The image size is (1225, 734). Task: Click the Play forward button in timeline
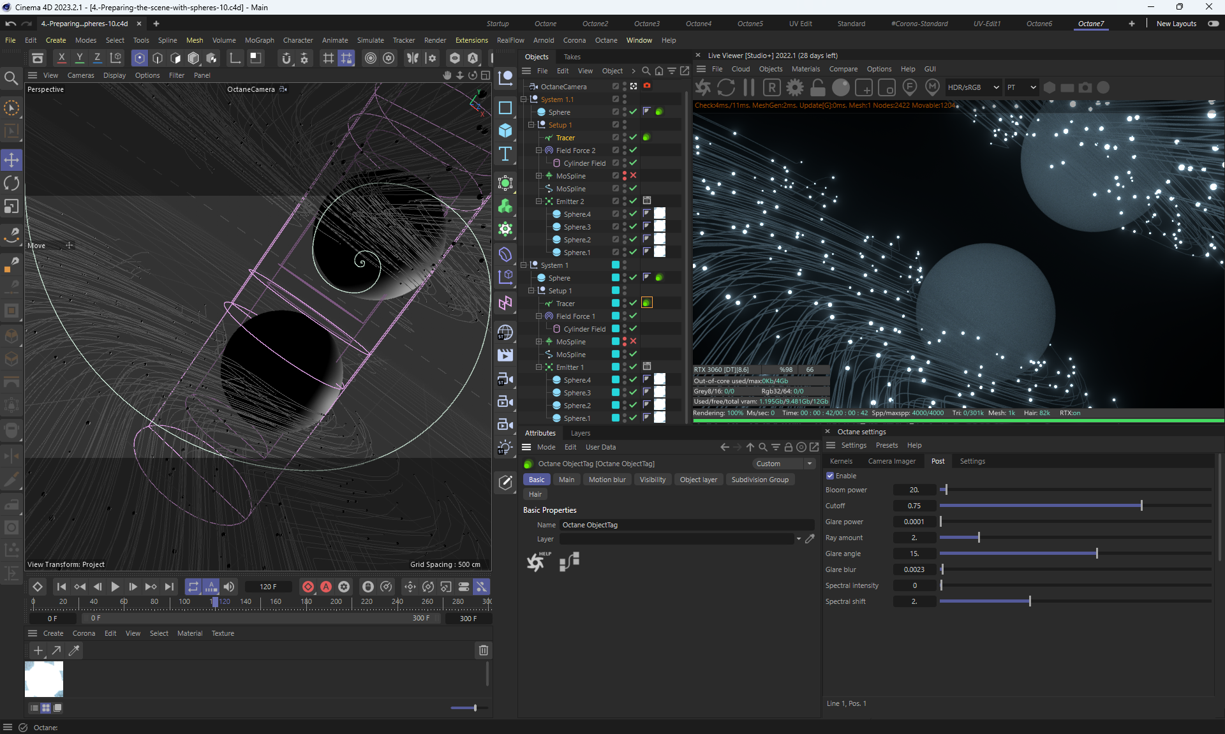(x=115, y=587)
